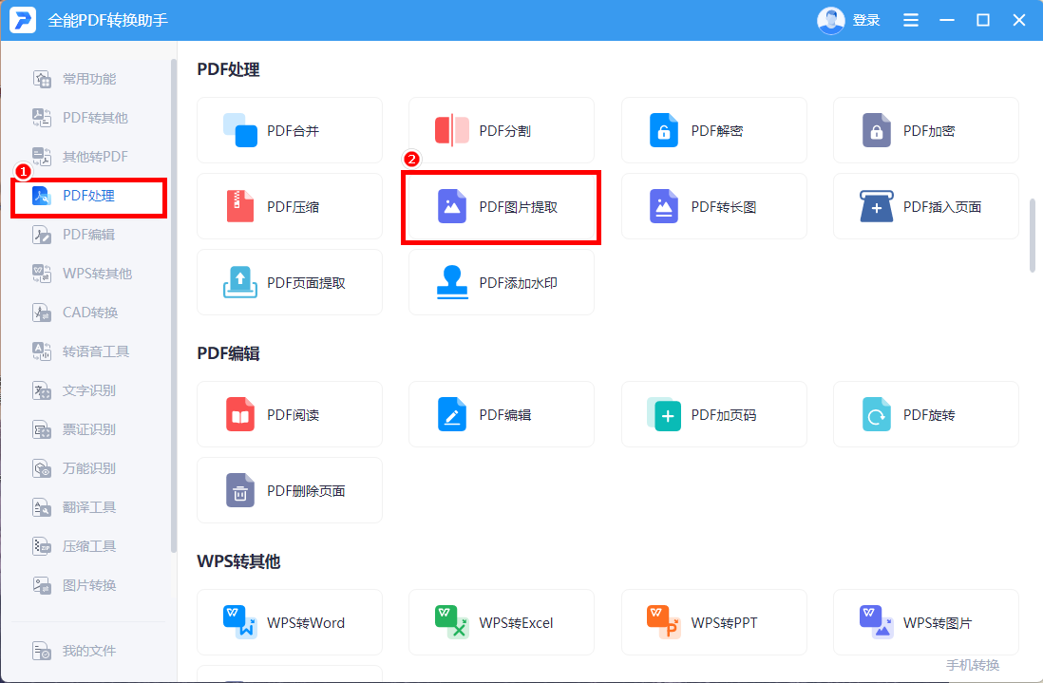Maximize the application window
1043x683 pixels.
tap(982, 20)
